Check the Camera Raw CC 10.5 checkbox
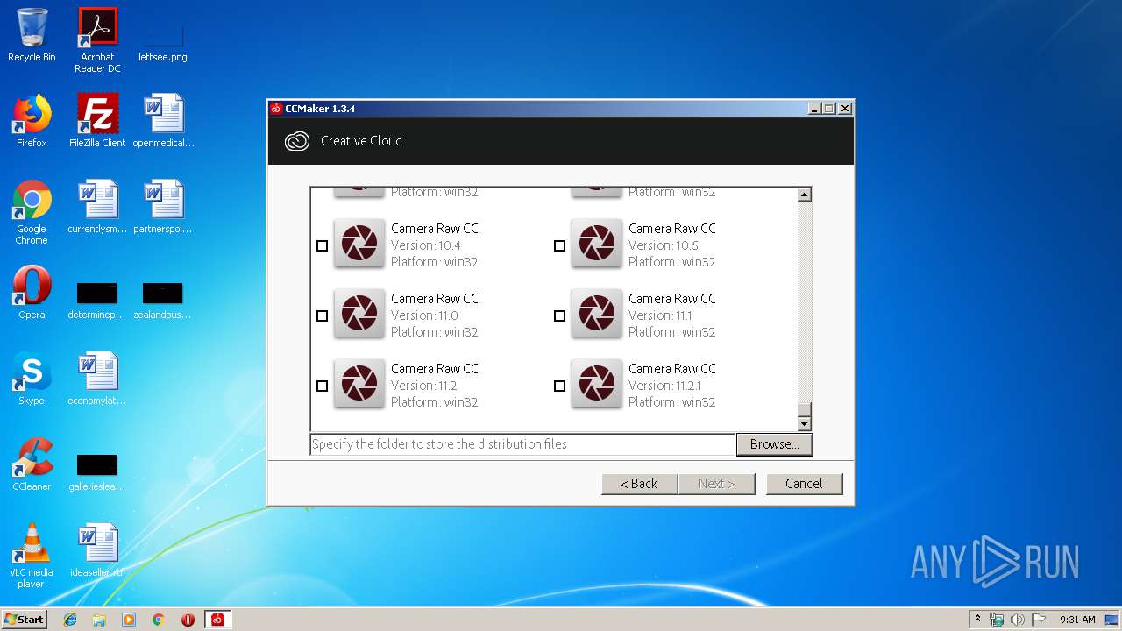 pyautogui.click(x=559, y=245)
